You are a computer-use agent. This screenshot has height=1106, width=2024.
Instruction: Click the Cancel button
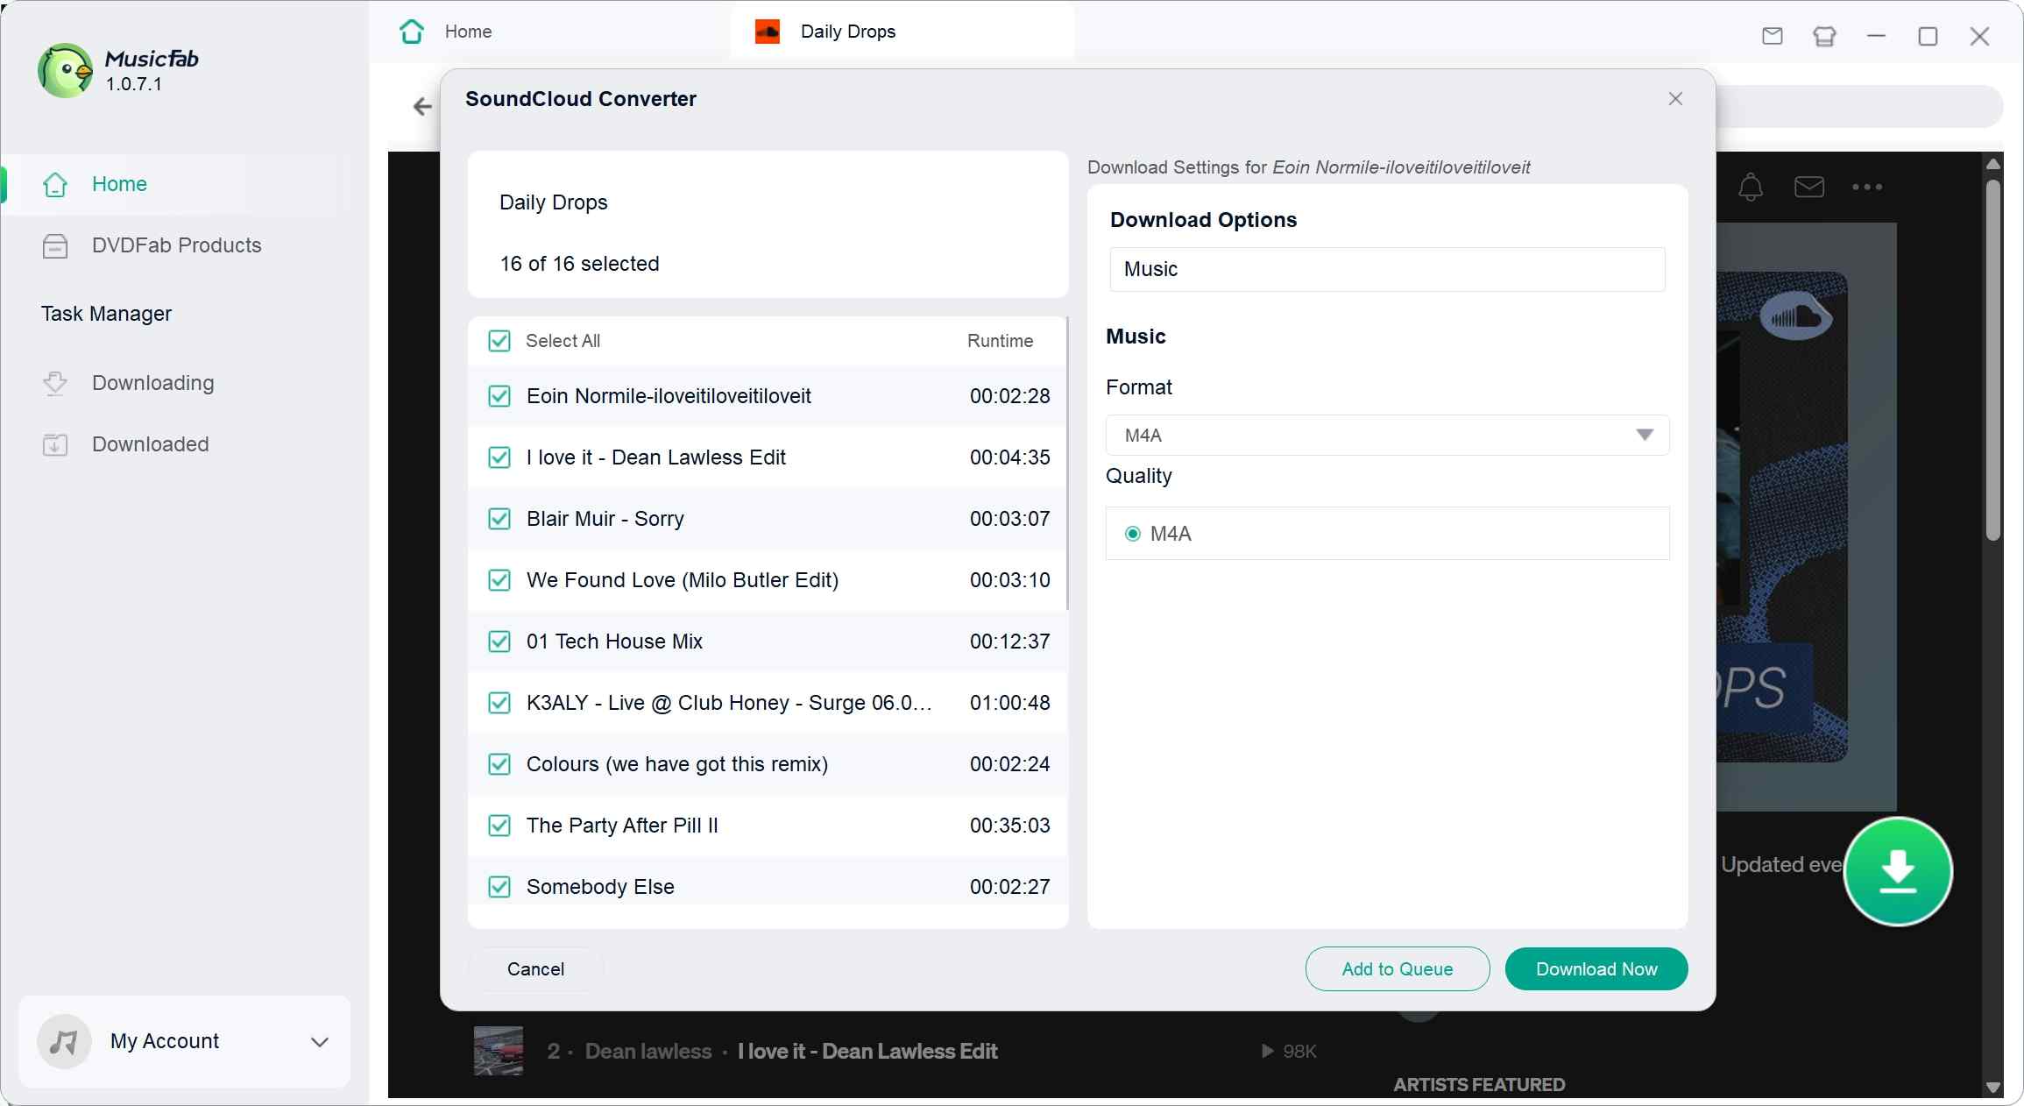[535, 969]
